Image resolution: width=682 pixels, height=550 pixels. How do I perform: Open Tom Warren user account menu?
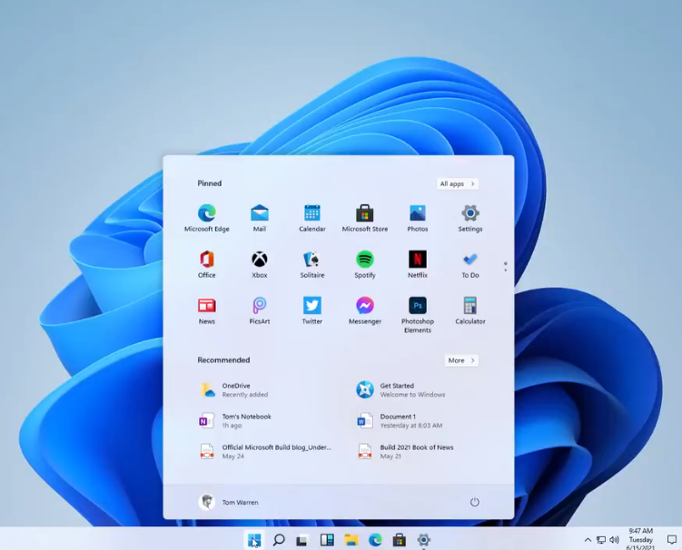click(x=228, y=502)
